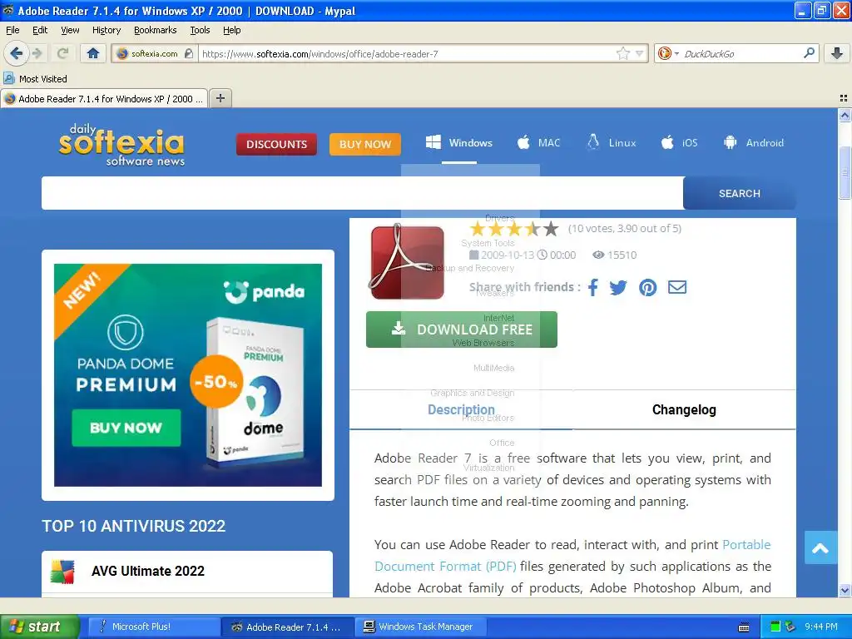Share on Facebook icon
The width and height of the screenshot is (852, 639).
pos(592,287)
